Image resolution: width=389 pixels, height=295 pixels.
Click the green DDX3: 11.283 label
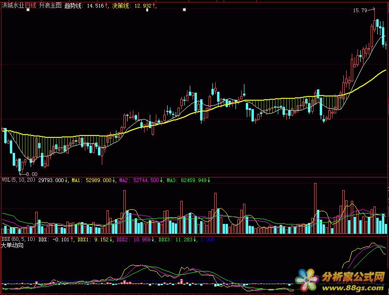pyautogui.click(x=175, y=239)
